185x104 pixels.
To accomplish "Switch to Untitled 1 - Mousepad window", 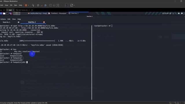I will click(58, 14).
